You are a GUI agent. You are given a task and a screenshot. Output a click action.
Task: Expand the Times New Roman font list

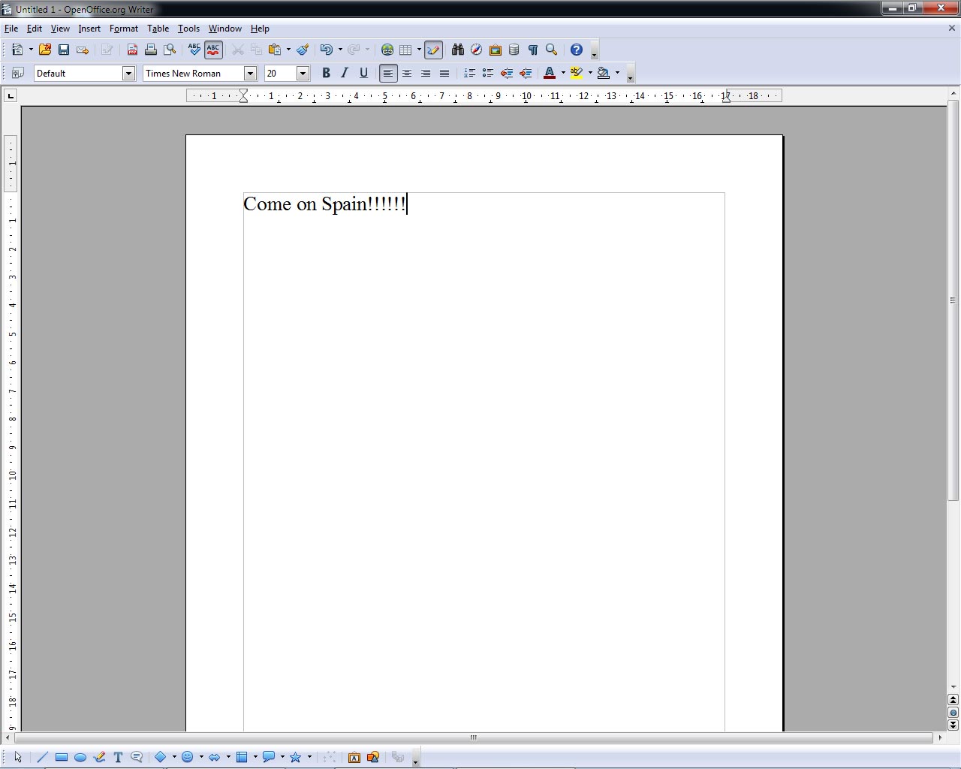[251, 73]
